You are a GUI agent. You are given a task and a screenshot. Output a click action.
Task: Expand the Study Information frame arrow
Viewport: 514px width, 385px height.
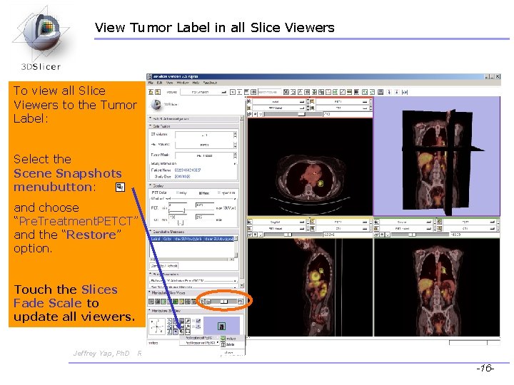click(235, 163)
